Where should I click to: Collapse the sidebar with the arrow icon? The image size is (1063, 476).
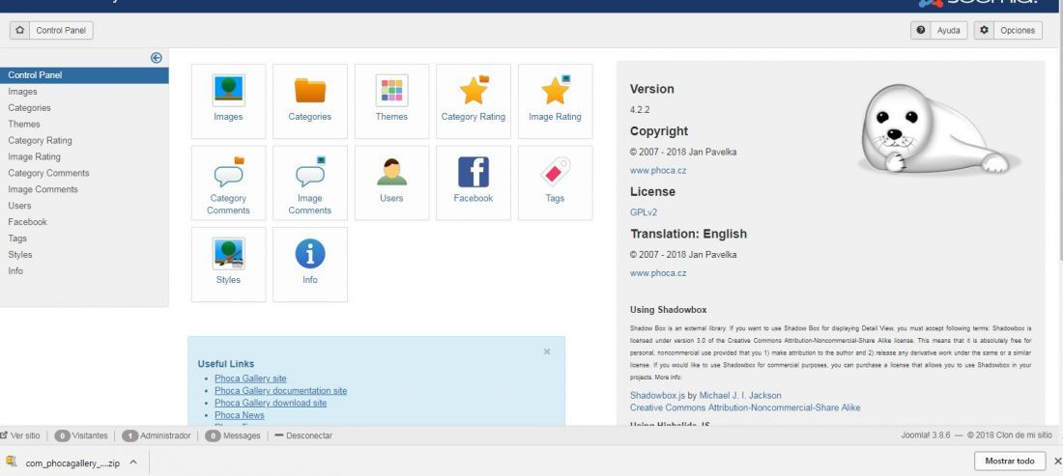tap(156, 58)
